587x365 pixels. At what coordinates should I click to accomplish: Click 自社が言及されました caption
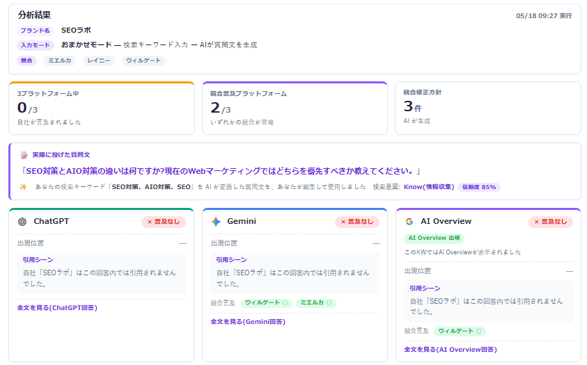click(49, 122)
